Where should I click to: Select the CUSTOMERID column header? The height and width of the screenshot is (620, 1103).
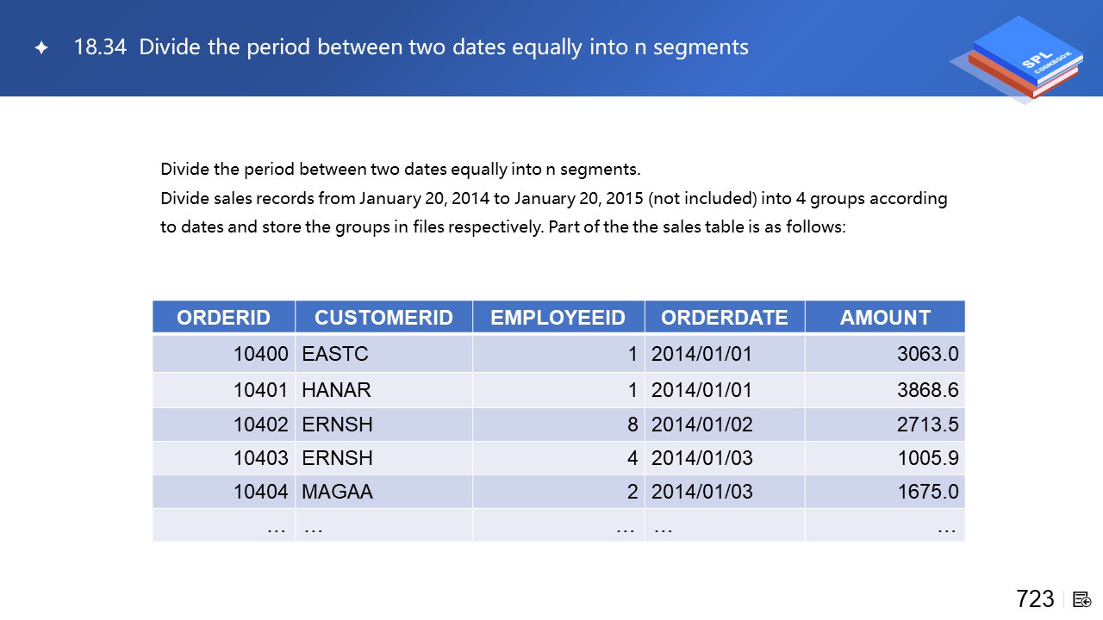coord(383,317)
